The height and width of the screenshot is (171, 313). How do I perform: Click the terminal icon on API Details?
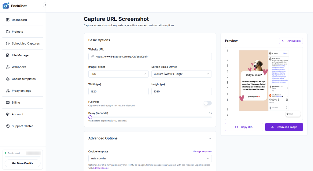tap(283, 41)
